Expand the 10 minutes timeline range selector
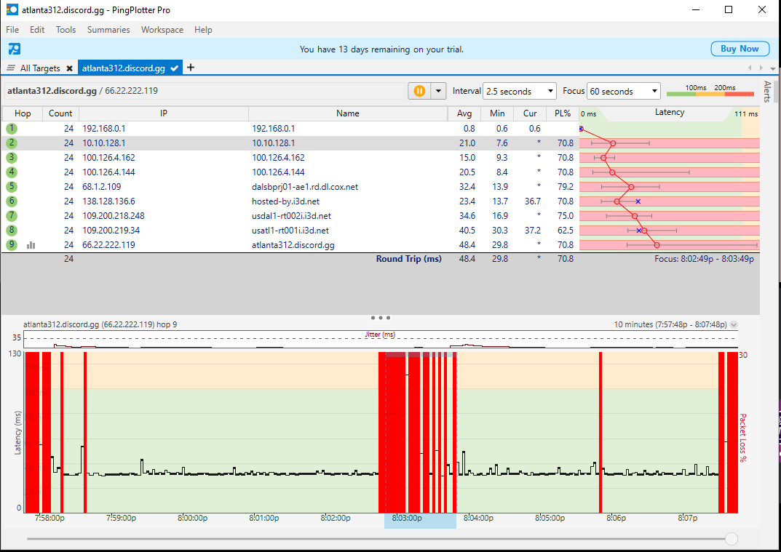781x552 pixels. [x=734, y=325]
